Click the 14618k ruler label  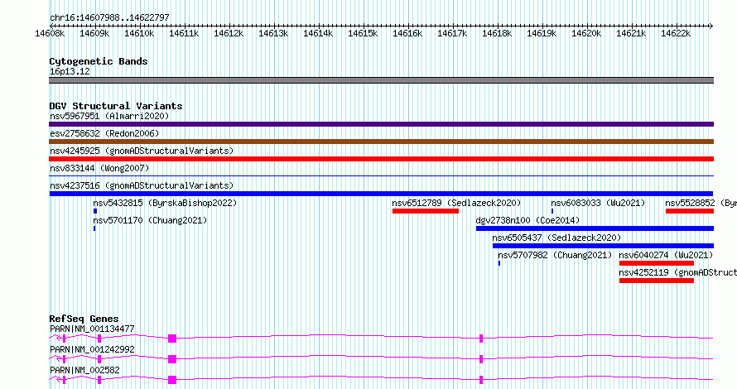(x=497, y=33)
